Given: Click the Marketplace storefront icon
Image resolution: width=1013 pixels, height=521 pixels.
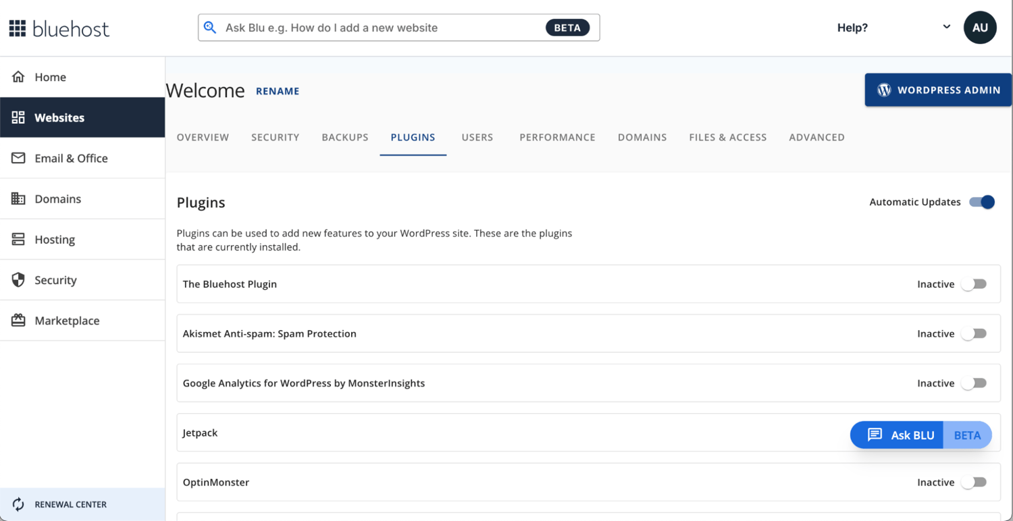Looking at the screenshot, I should [x=18, y=320].
